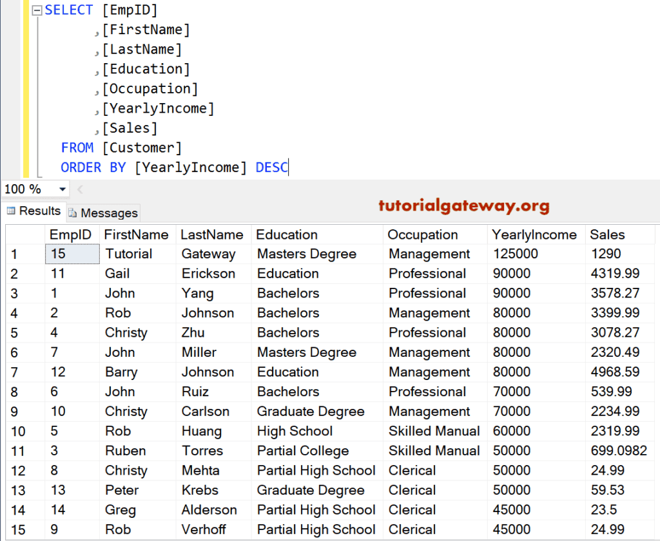The width and height of the screenshot is (660, 541).
Task: Click the 23.5 sales cell
Action: [619, 510]
